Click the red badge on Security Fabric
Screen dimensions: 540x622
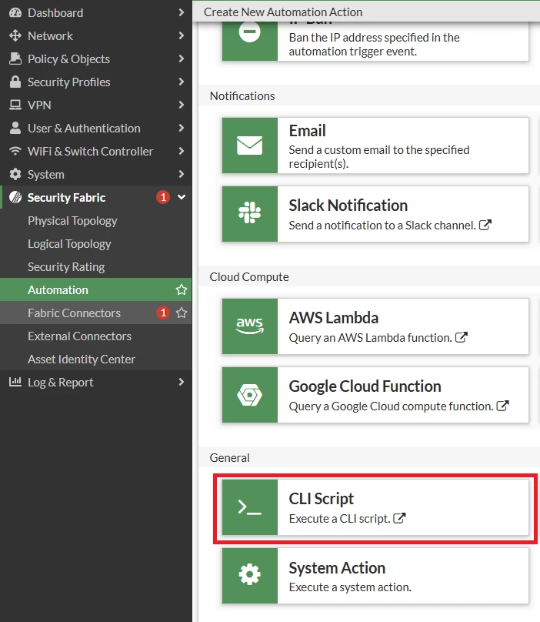click(x=163, y=197)
